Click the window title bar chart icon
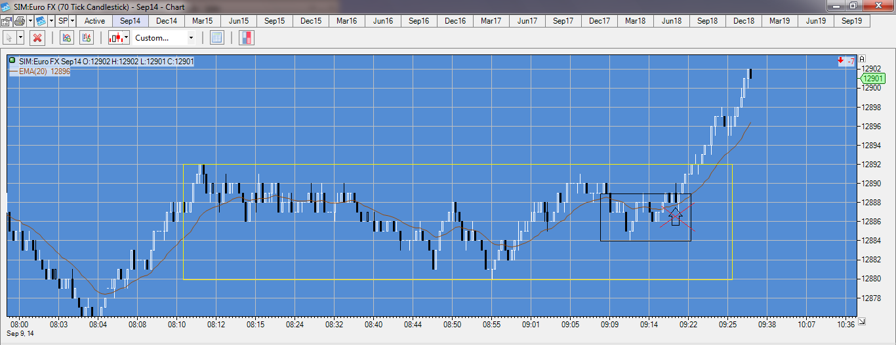Image resolution: width=896 pixels, height=345 pixels. pyautogui.click(x=6, y=6)
